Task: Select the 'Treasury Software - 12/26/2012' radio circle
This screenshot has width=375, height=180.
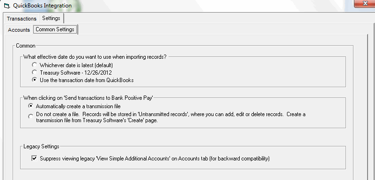Action: (x=35, y=72)
